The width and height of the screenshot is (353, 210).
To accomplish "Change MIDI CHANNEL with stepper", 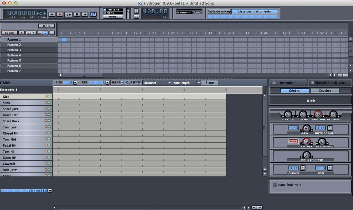I will [x=303, y=168].
